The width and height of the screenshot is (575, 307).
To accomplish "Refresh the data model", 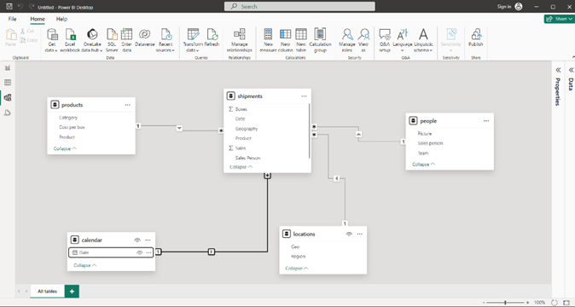I will tap(212, 38).
